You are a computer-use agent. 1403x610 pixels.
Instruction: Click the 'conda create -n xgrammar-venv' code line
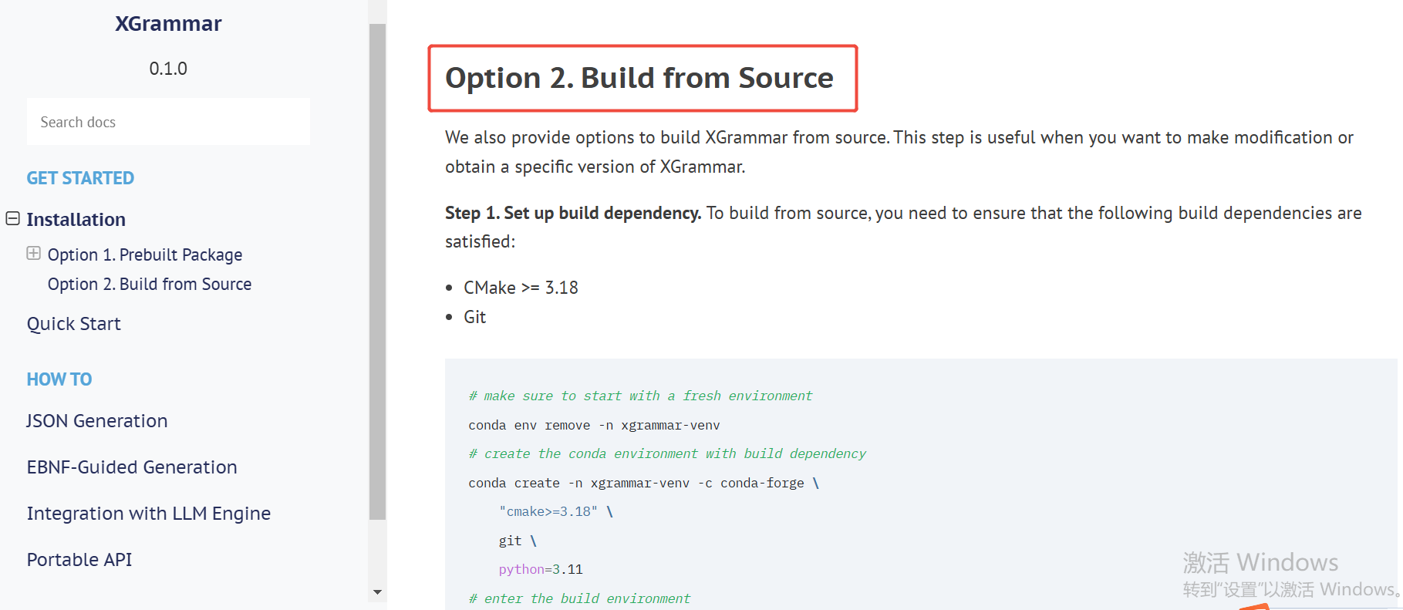click(643, 483)
